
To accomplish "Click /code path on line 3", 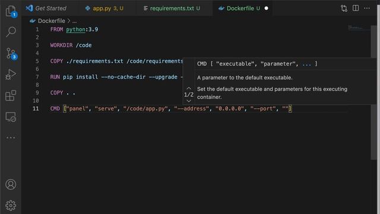I will 84,45.
